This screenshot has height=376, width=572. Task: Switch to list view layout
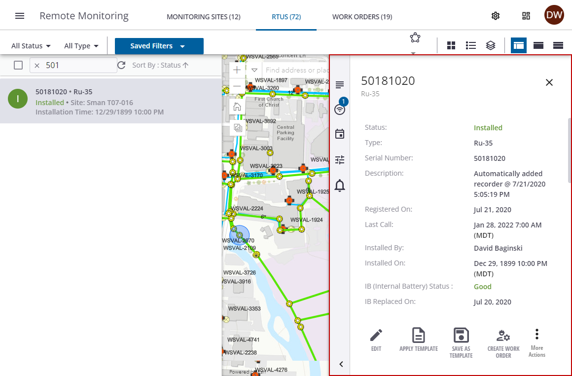[x=471, y=45]
